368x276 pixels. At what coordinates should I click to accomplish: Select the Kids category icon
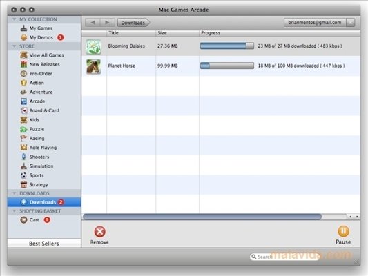pyautogui.click(x=23, y=120)
